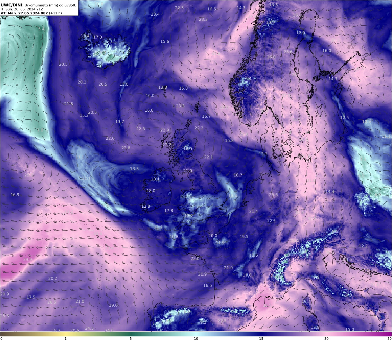Select the 12.9 value label
392x341 pixels.
click(x=301, y=33)
